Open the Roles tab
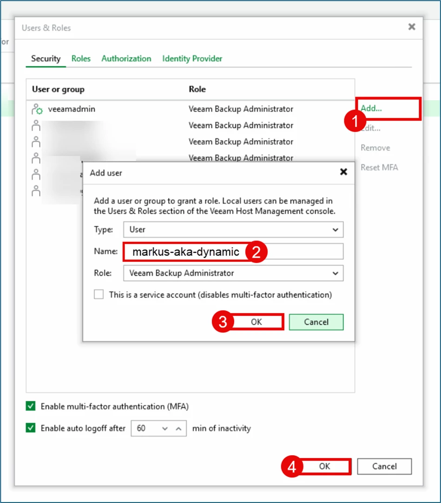 tap(81, 59)
